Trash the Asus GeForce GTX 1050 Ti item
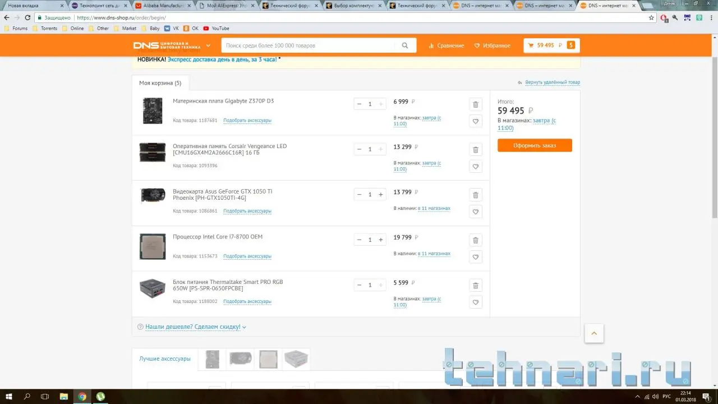This screenshot has height=404, width=718. click(476, 195)
